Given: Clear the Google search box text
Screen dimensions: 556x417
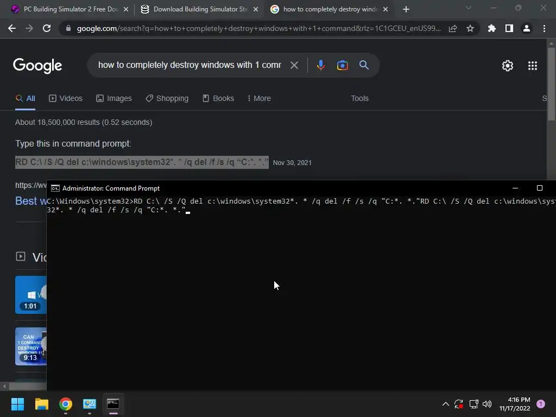Looking at the screenshot, I should click(294, 65).
